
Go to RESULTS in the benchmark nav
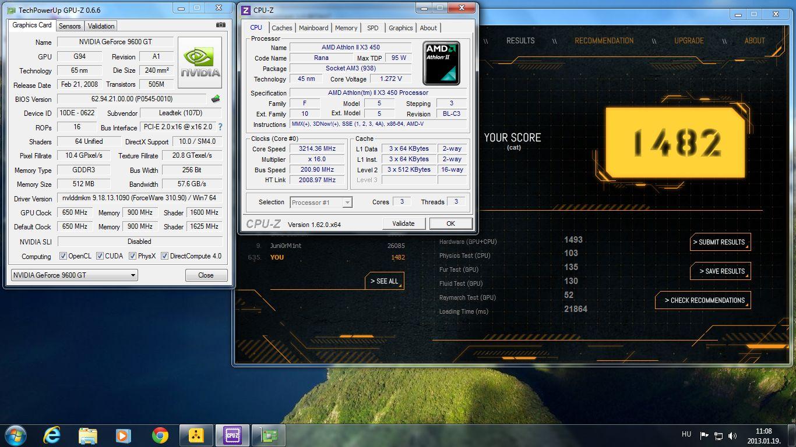click(520, 41)
